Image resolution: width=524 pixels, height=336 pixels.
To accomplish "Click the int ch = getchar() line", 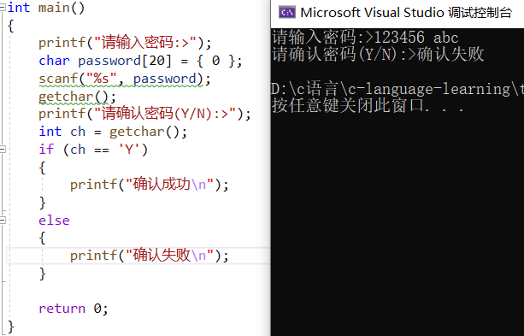I will pos(113,132).
